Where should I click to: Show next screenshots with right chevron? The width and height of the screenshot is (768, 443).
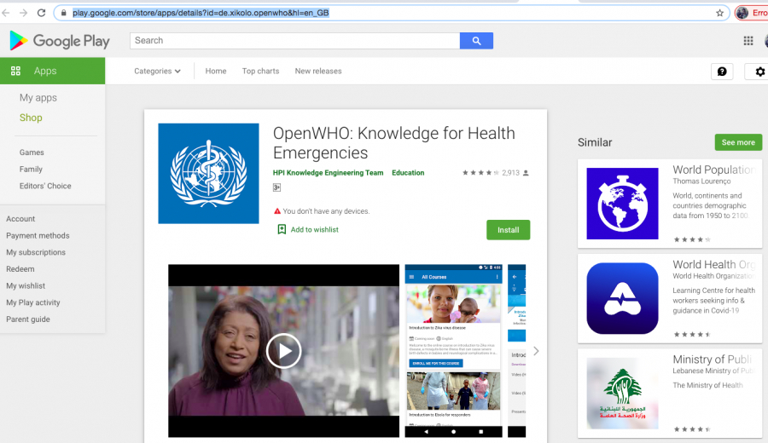[x=536, y=351]
